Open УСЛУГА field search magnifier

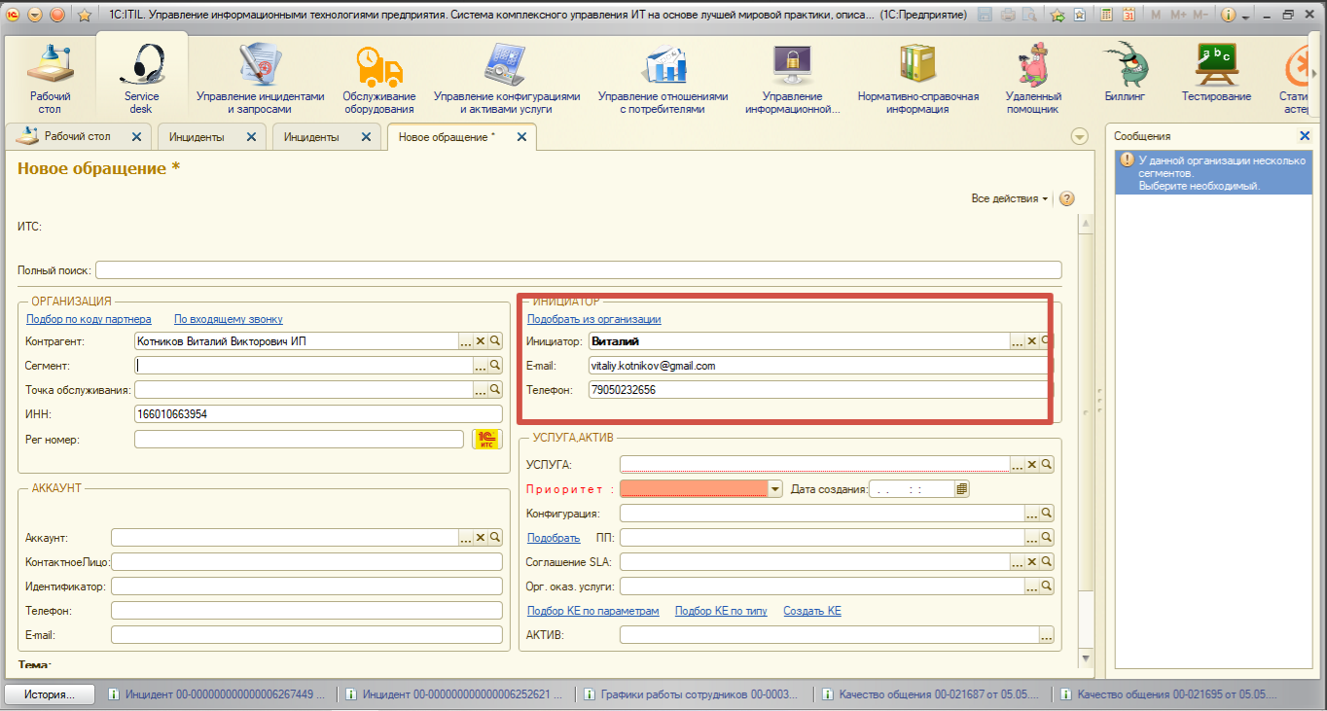pos(1047,465)
